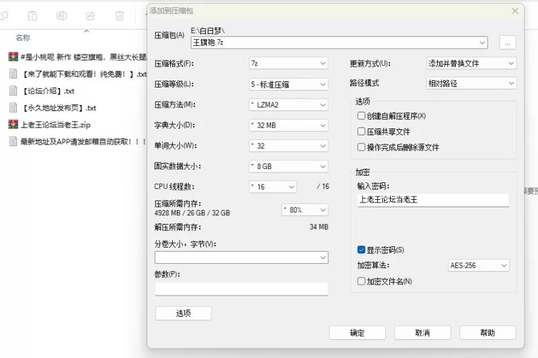Select 上老王论坛当老王.zip file name
538x358 pixels.
[56, 124]
